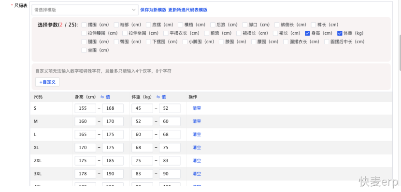Click the 操作 column header

(x=193, y=97)
